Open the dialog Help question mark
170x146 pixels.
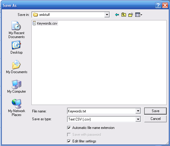point(158,5)
